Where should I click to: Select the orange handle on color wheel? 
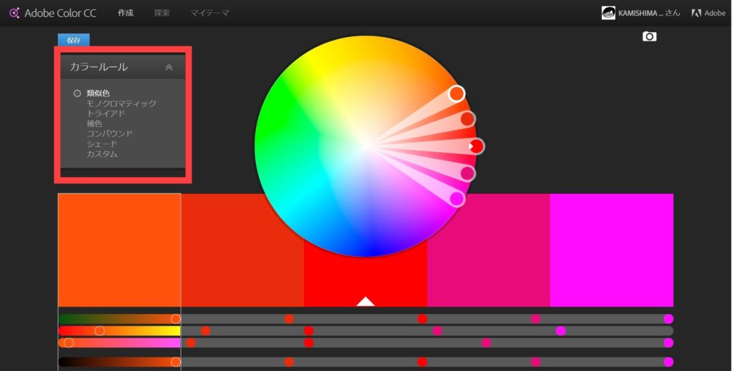click(457, 93)
